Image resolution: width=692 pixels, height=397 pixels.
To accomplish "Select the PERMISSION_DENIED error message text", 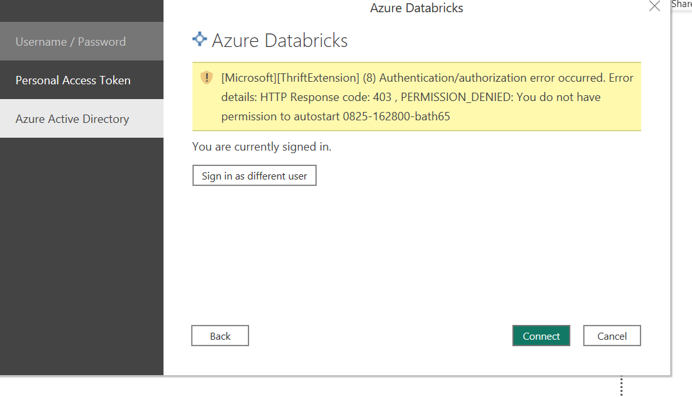I will (x=427, y=97).
